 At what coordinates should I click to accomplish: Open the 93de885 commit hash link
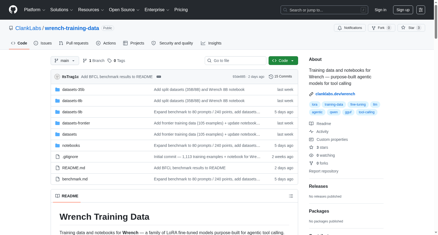click(x=239, y=77)
